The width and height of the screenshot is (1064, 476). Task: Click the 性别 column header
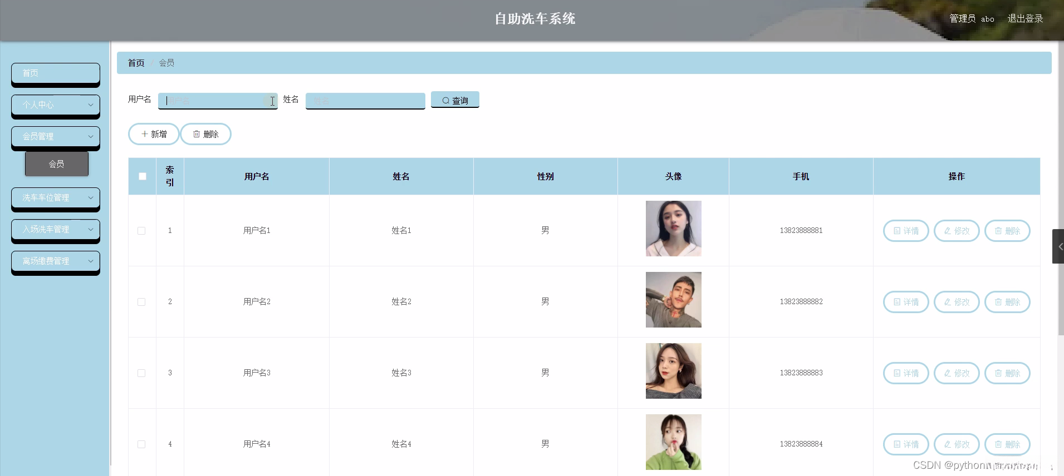tap(546, 176)
